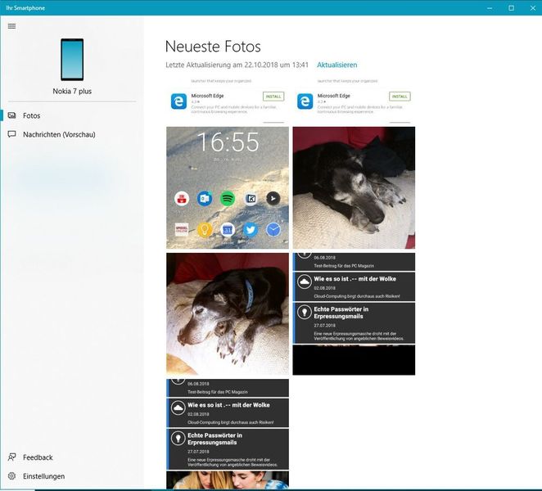This screenshot has height=491, width=542.
Task: Open the second Microsoft Edge screenshot thumbnail
Action: pyautogui.click(x=354, y=101)
